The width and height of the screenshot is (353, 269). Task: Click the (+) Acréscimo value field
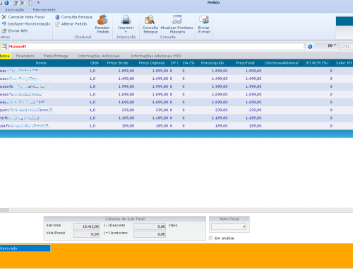pos(150,234)
